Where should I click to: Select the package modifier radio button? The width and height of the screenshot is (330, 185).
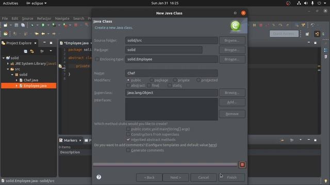(x=152, y=80)
